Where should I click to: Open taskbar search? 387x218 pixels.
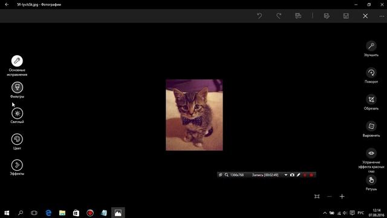21,213
